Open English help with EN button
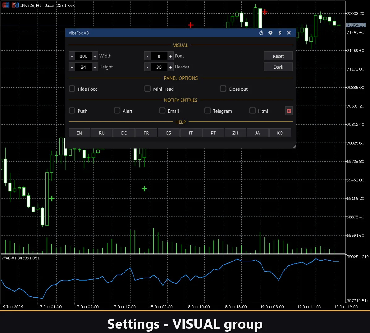This screenshot has height=333, width=370. (79, 133)
